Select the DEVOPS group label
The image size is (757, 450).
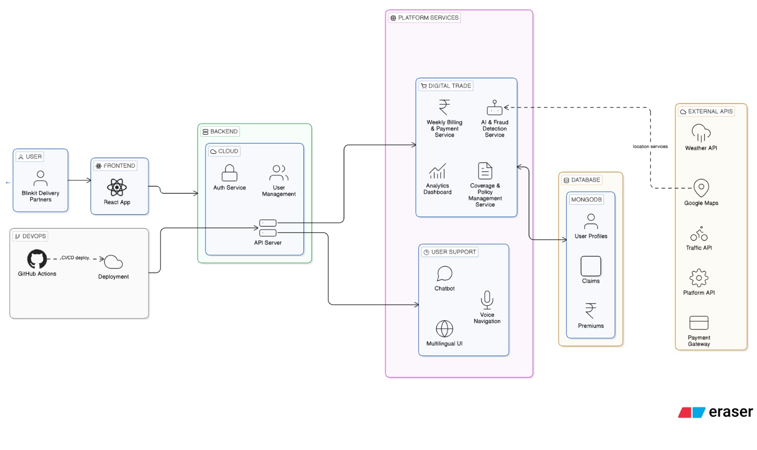(30, 236)
